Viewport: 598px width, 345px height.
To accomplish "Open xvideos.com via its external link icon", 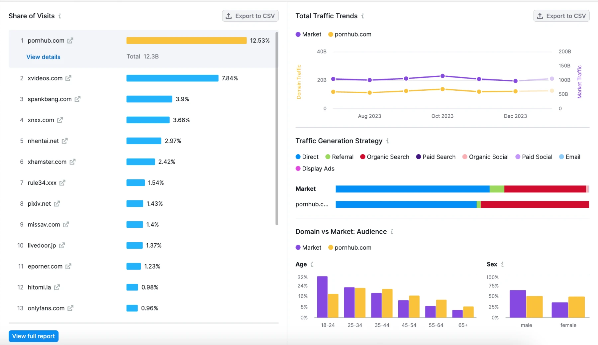I will click(68, 78).
